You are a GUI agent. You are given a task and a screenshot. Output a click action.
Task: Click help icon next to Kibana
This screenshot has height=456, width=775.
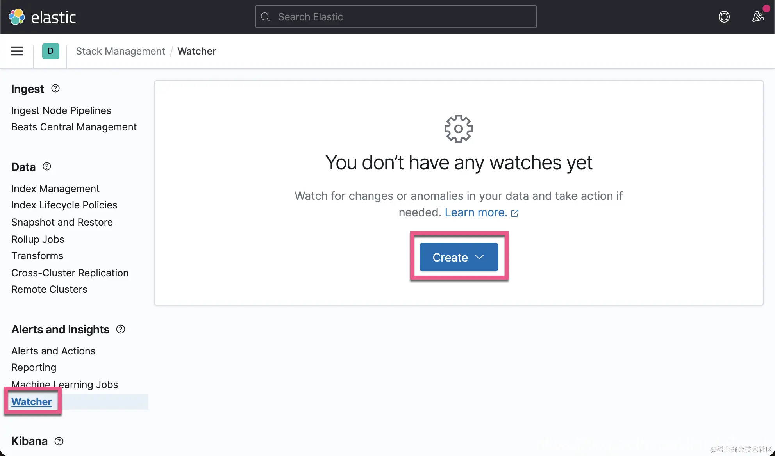click(x=59, y=441)
